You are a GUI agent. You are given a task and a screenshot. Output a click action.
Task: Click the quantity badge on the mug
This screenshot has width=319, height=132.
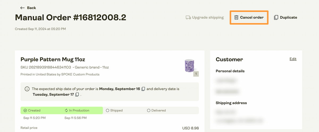[196, 74]
